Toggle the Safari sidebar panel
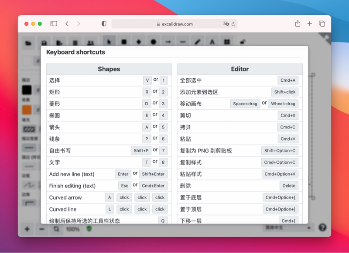 click(x=53, y=24)
